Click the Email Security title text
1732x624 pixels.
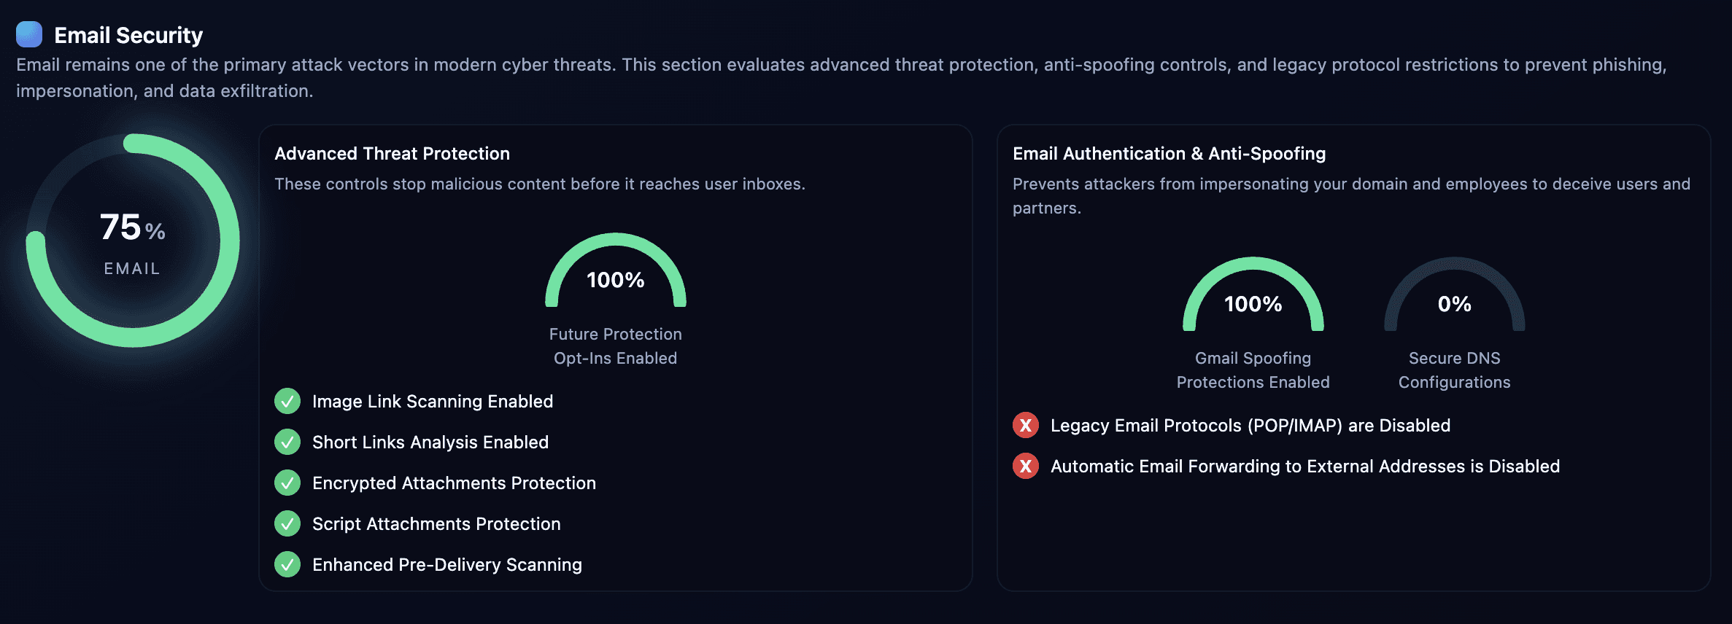pyautogui.click(x=128, y=35)
